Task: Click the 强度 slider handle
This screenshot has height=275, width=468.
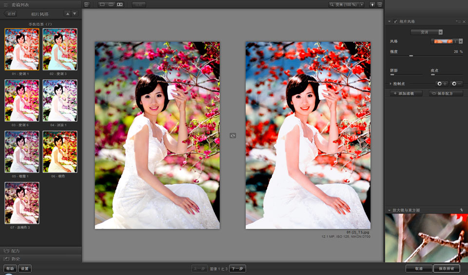Action: (x=411, y=56)
